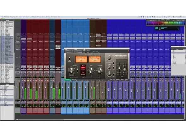Click the right VU meter display

pos(95,59)
